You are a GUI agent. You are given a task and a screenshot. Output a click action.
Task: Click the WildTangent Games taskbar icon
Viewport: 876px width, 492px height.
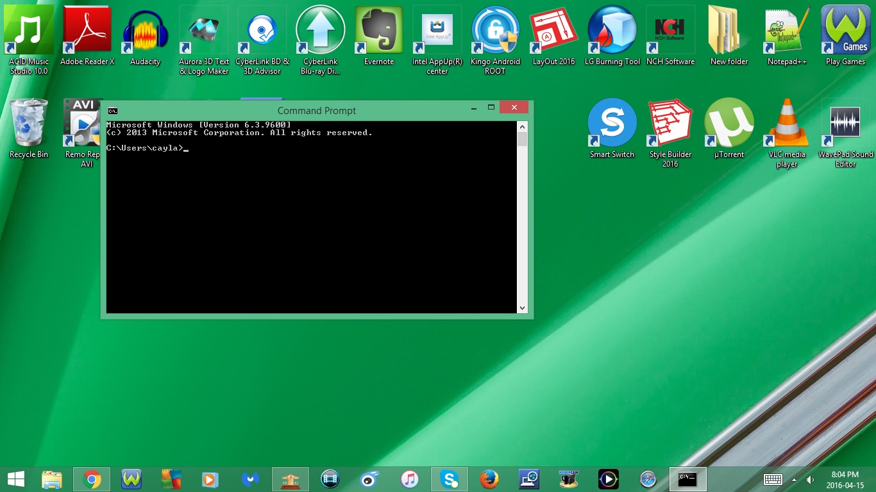tap(131, 479)
